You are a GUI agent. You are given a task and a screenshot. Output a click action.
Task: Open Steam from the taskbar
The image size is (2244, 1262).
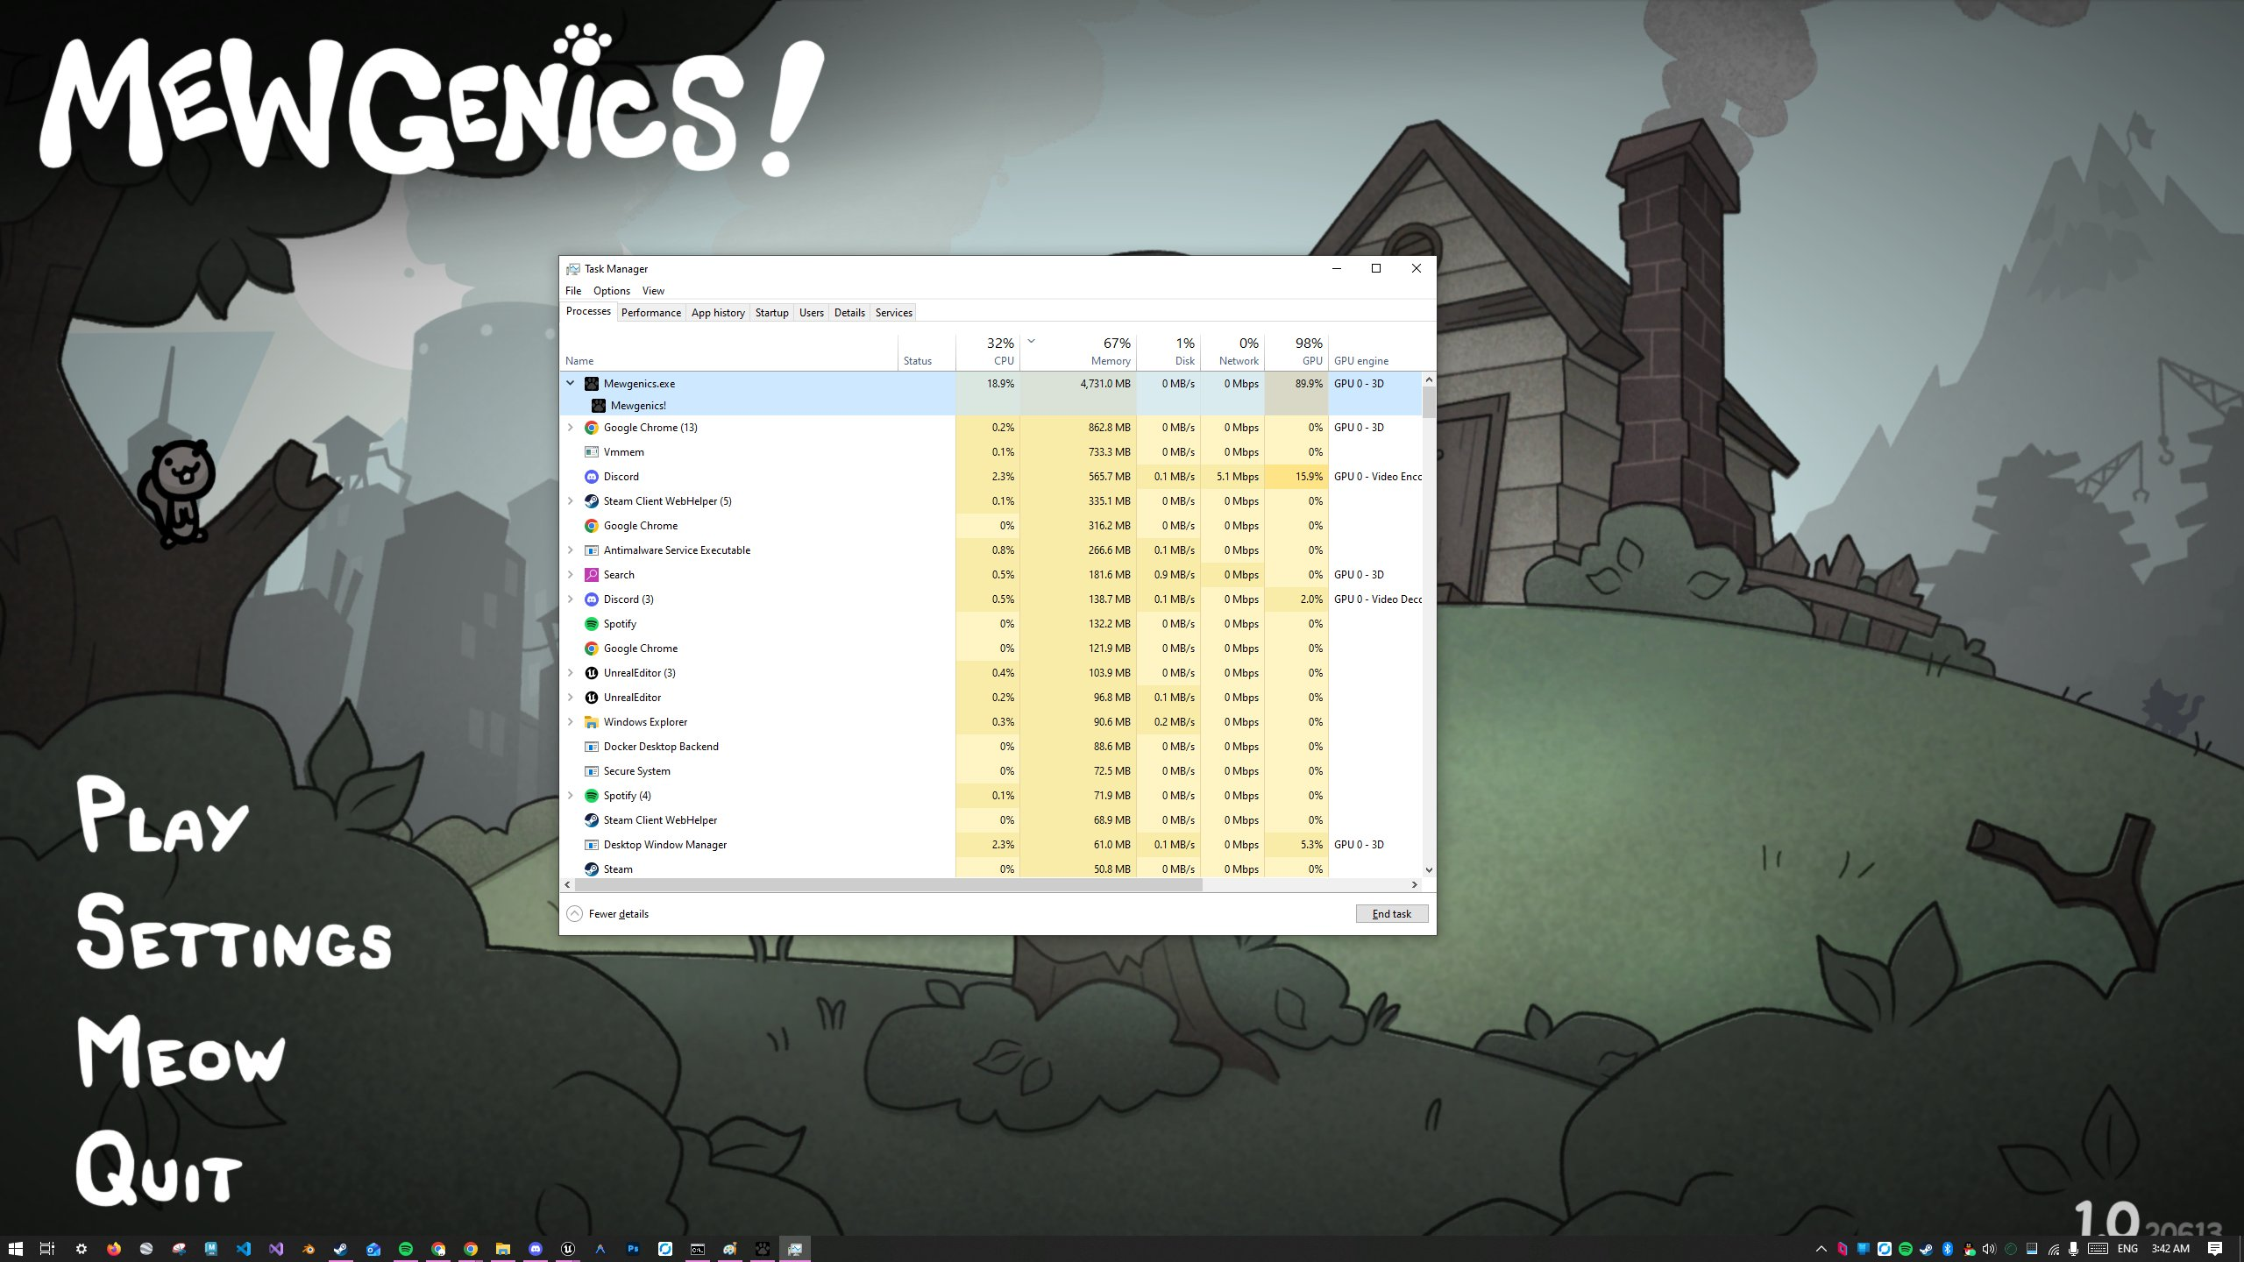point(340,1249)
